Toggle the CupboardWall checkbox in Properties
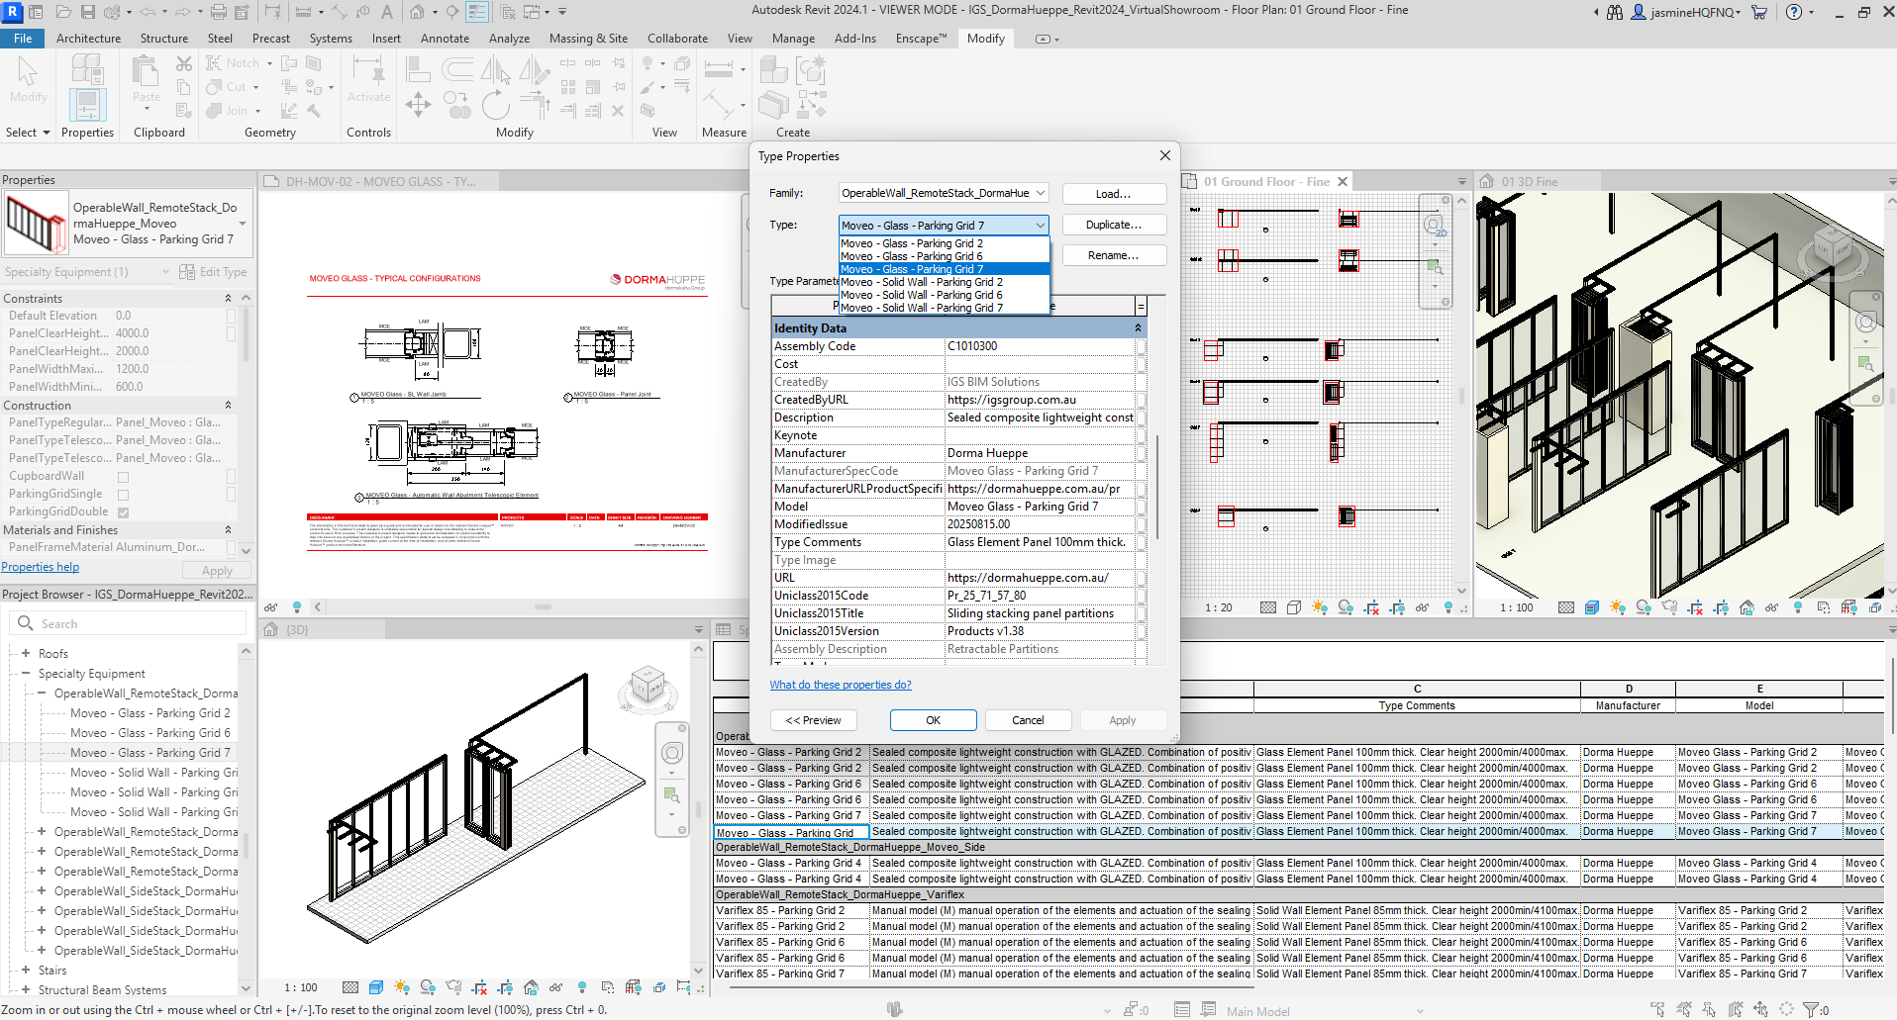The height and width of the screenshot is (1020, 1897). point(124,477)
